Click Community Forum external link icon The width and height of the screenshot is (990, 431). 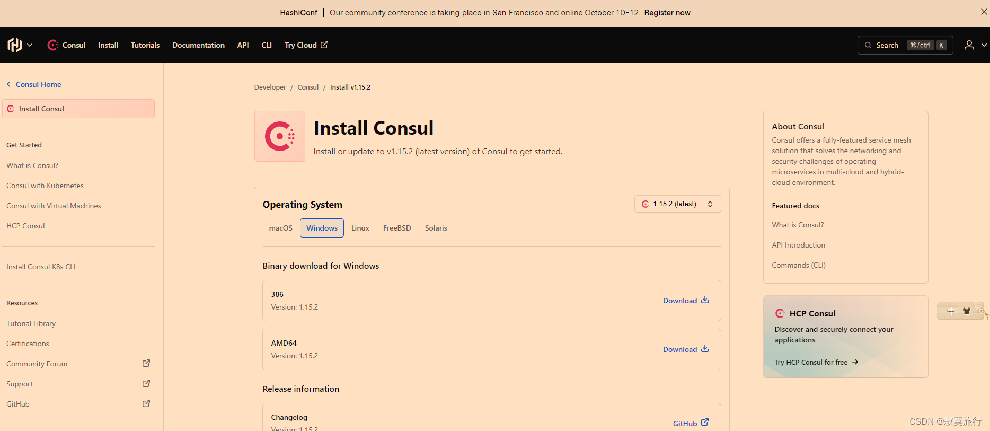click(x=146, y=363)
